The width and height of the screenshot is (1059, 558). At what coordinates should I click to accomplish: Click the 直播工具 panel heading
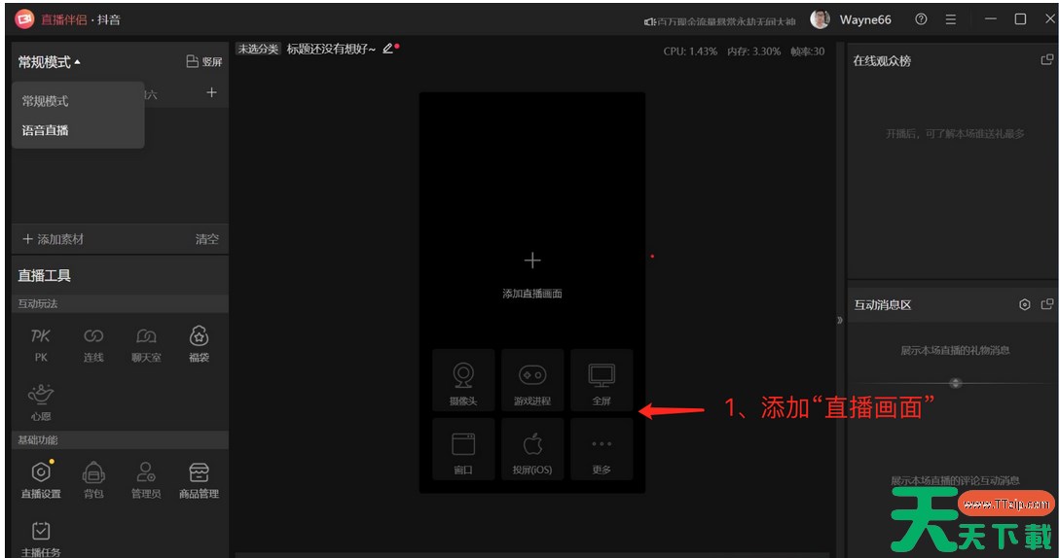tap(45, 275)
